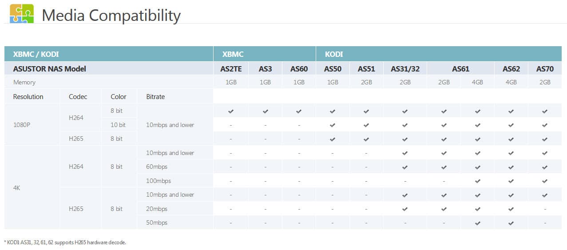Click the AS31/32 checkmark in 4K H264 60mbps row

click(x=405, y=167)
